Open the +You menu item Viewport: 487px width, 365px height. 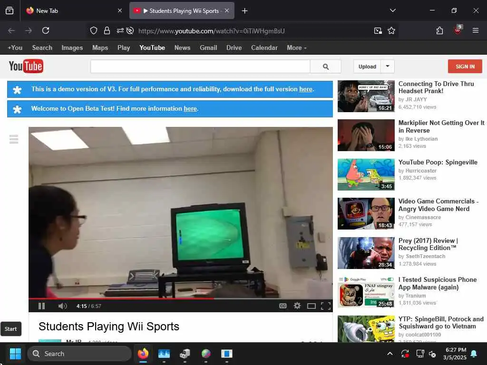[15, 48]
